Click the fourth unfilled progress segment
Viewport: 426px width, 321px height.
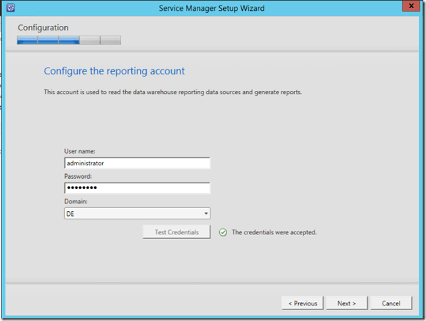coord(90,41)
